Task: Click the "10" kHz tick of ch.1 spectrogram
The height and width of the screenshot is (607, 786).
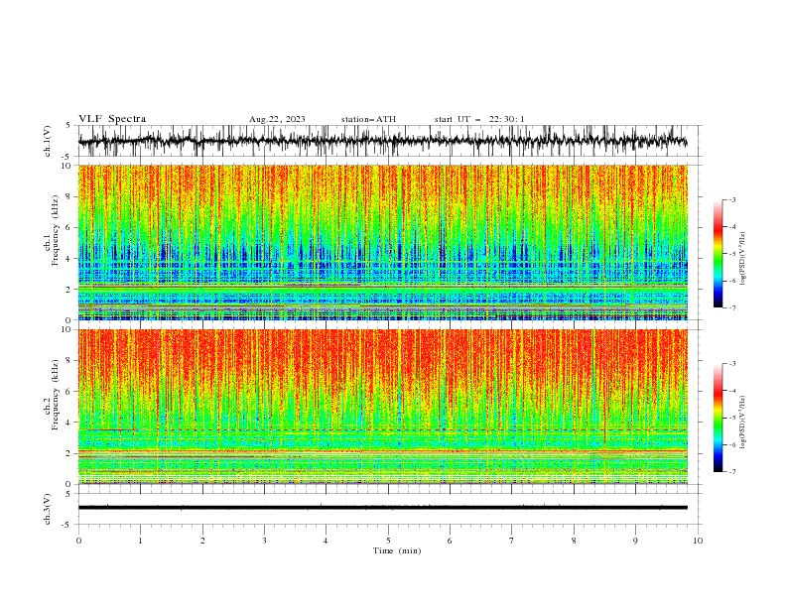Action: [x=66, y=166]
